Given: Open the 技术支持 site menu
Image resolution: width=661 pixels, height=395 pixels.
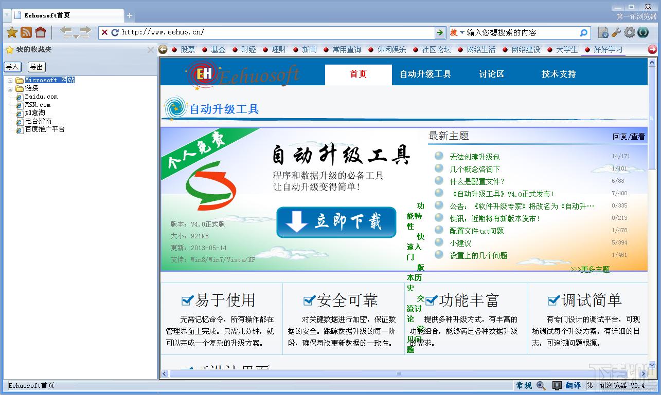Looking at the screenshot, I should 559,74.
